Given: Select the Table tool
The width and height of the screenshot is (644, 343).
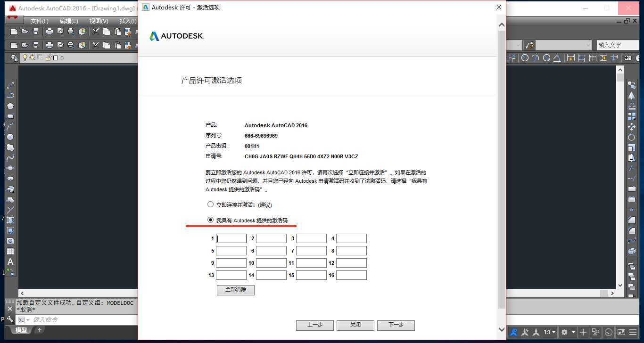Looking at the screenshot, I should 10,251.
